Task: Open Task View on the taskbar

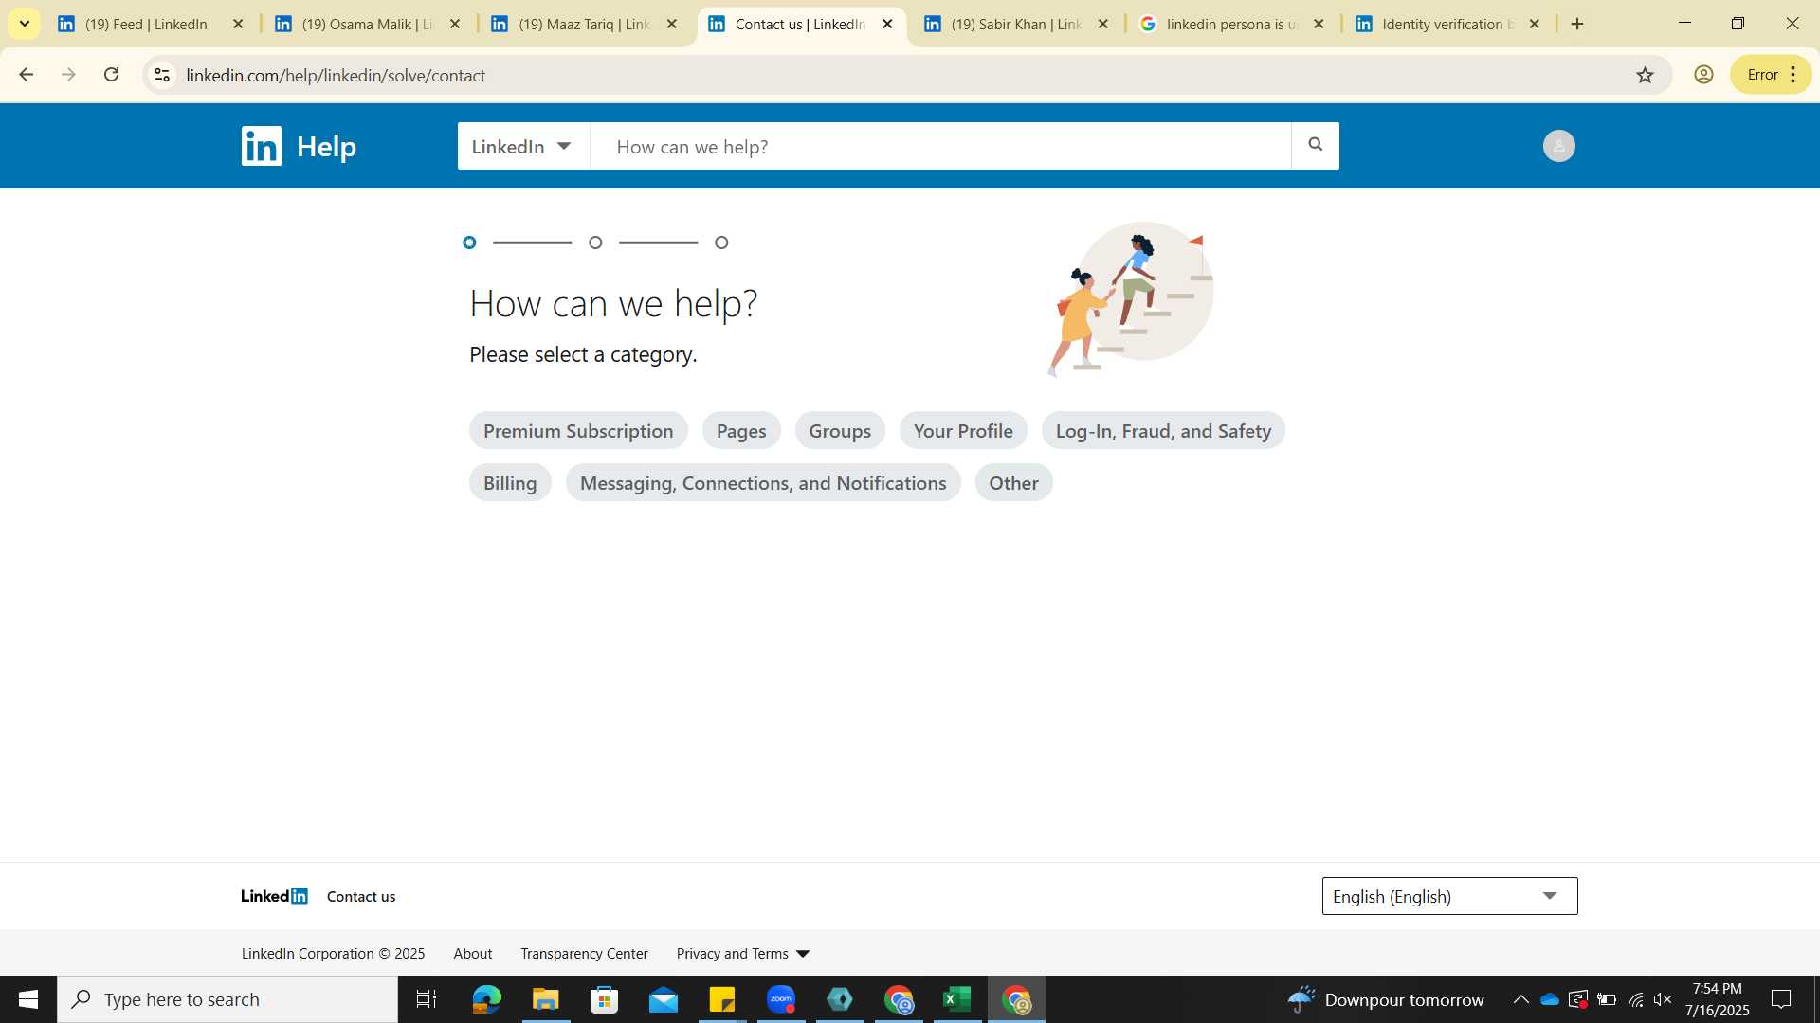Action: point(427,999)
